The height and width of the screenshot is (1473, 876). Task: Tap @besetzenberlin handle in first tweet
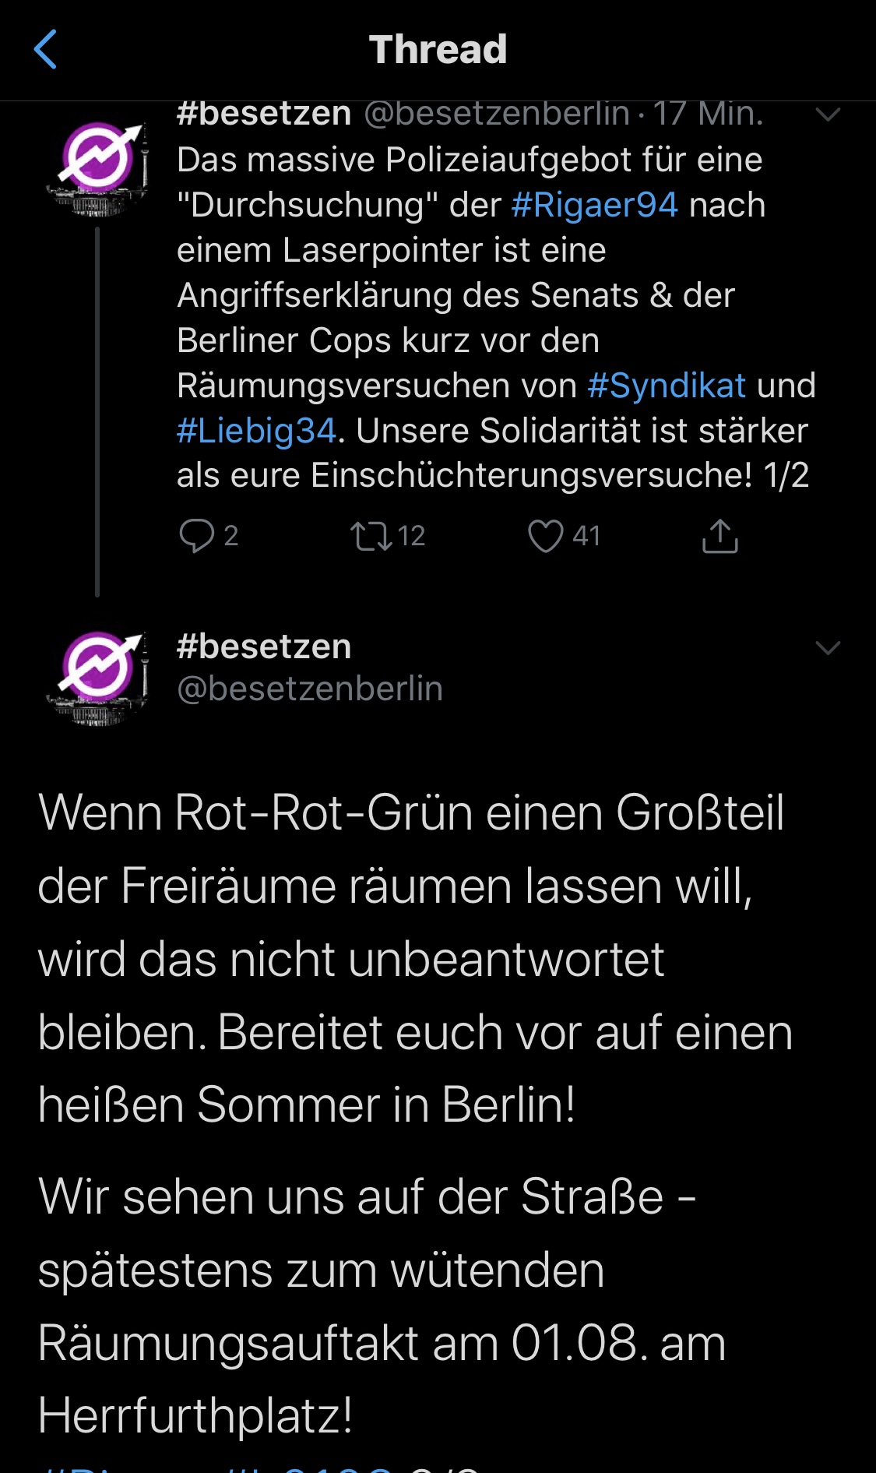pos(497,115)
